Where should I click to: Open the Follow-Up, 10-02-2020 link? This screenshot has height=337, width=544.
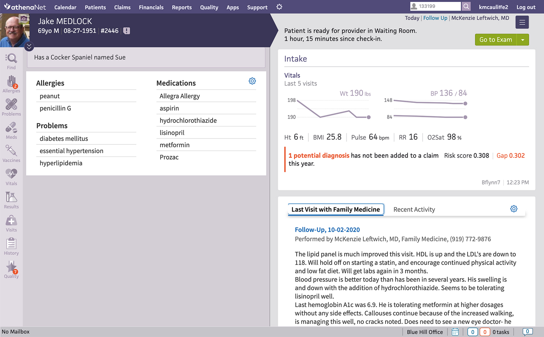click(x=327, y=230)
